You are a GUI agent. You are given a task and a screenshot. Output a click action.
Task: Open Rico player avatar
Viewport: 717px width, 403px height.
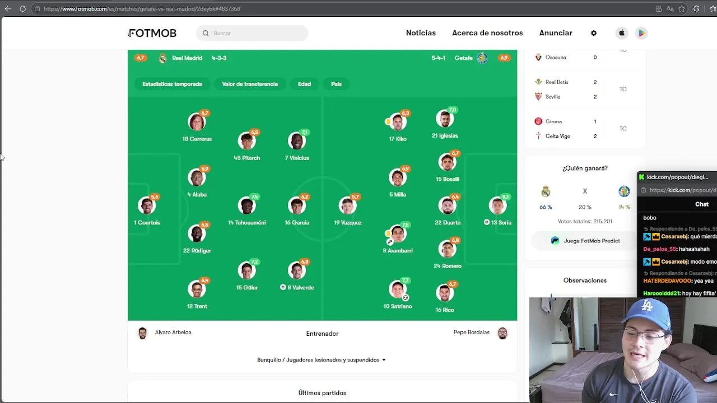445,293
